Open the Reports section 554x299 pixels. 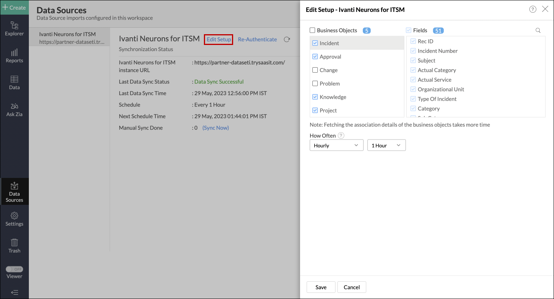[14, 56]
